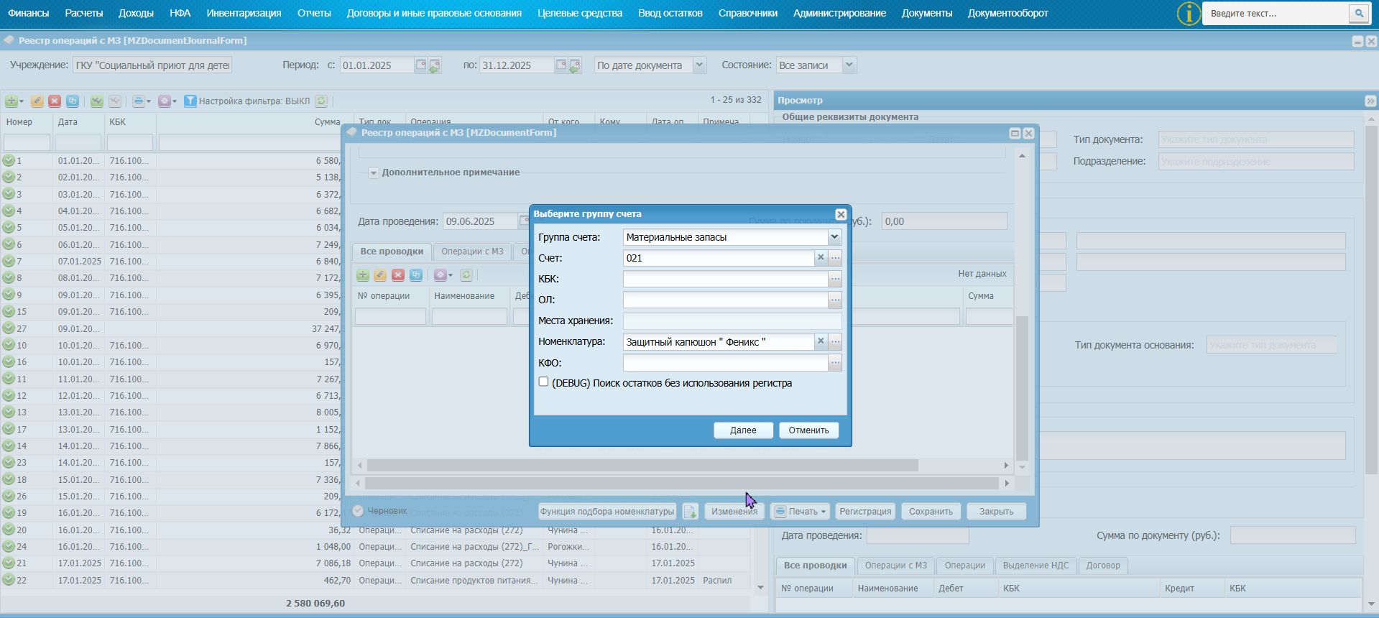
Task: Click into the Счет field containing 021
Action: point(719,257)
